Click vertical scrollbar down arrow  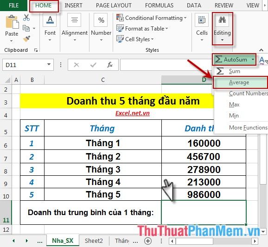tap(263, 232)
